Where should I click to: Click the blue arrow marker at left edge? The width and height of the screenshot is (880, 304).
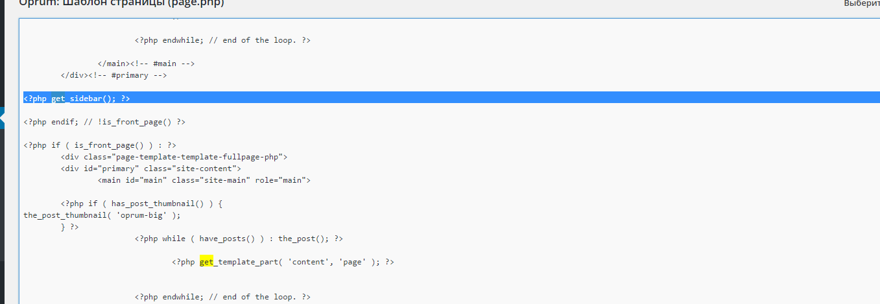[x=3, y=119]
